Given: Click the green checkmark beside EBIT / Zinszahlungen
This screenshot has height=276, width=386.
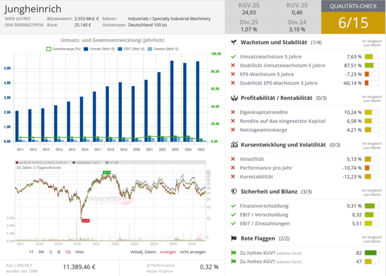Looking at the screenshot, I should [x=233, y=224].
